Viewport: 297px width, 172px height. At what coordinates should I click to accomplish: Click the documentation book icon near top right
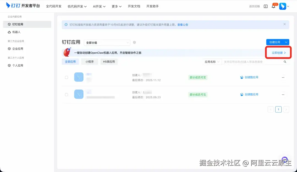click(265, 6)
